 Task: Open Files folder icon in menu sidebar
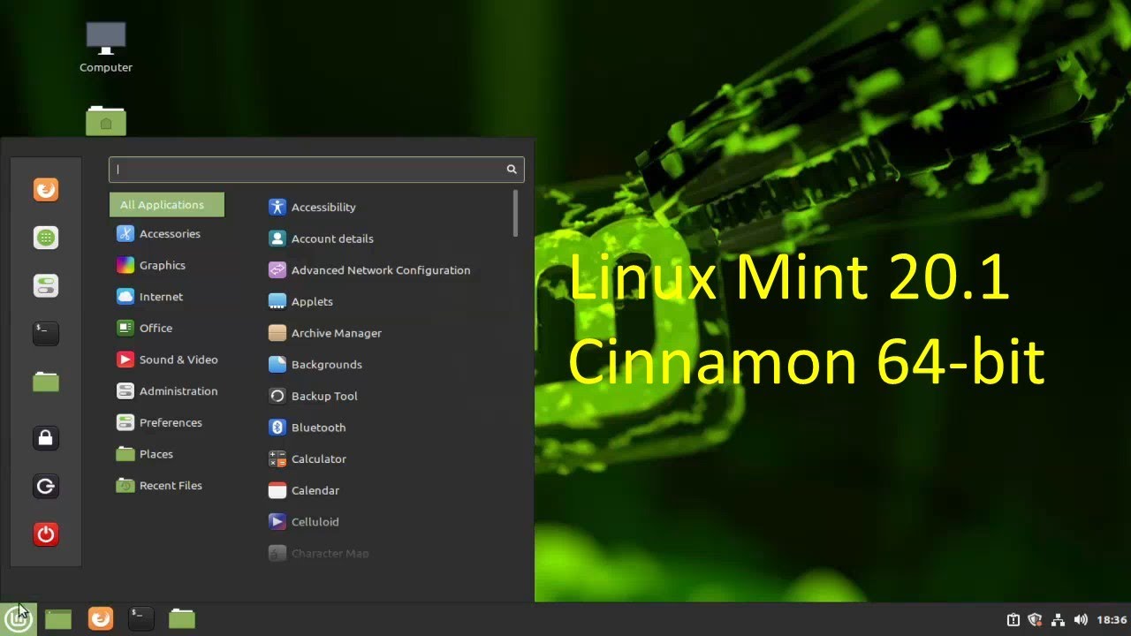pos(46,382)
